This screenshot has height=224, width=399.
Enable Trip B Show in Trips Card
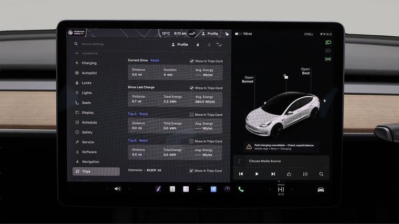192,141
